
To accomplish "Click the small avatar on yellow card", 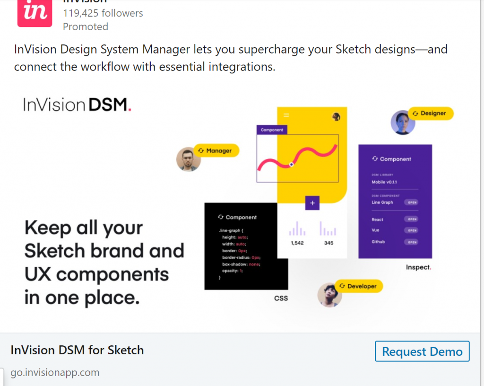I will (336, 117).
